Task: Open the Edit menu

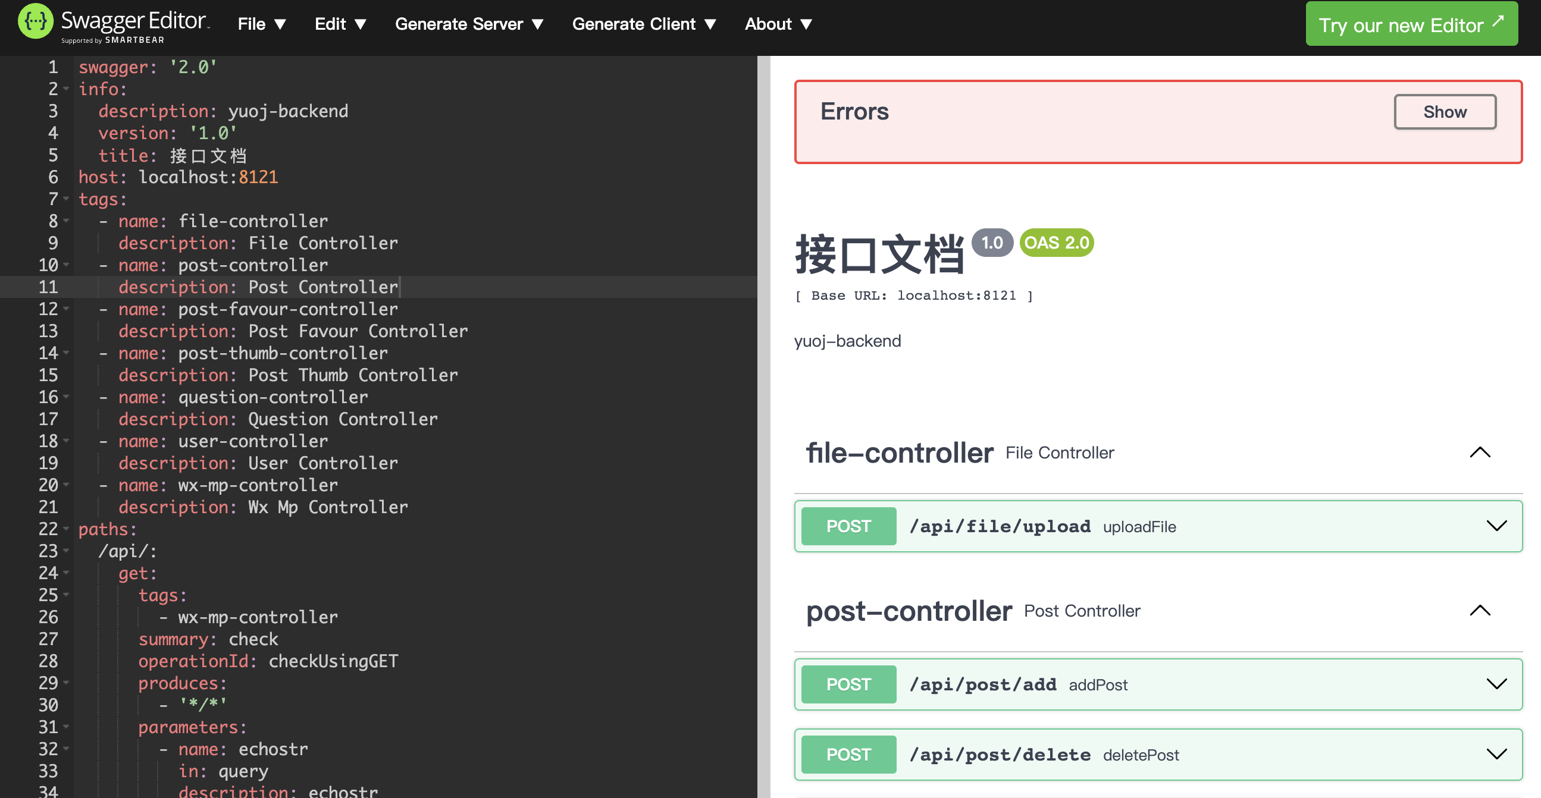Action: coord(340,24)
